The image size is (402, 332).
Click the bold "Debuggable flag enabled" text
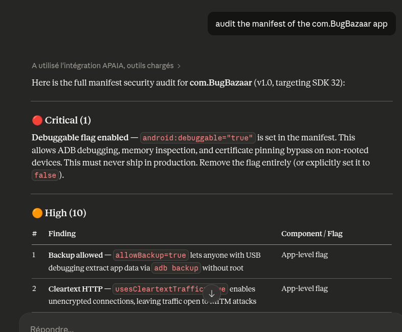(x=80, y=137)
